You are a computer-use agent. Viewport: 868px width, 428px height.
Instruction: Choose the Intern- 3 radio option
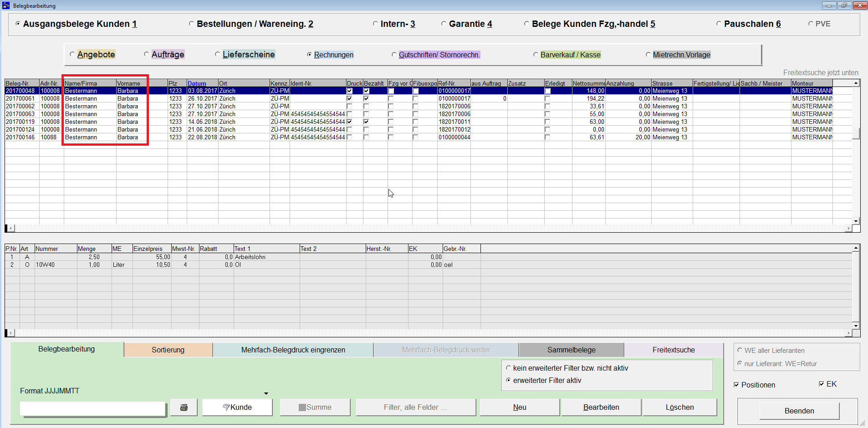point(394,24)
